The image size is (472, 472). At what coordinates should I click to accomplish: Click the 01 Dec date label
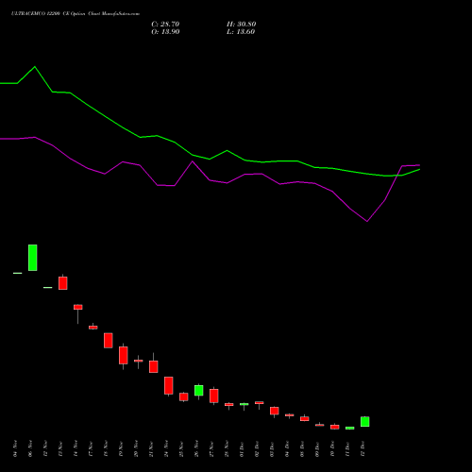pyautogui.click(x=242, y=448)
